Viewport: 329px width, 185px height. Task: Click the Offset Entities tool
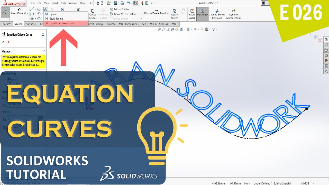pos(93,14)
